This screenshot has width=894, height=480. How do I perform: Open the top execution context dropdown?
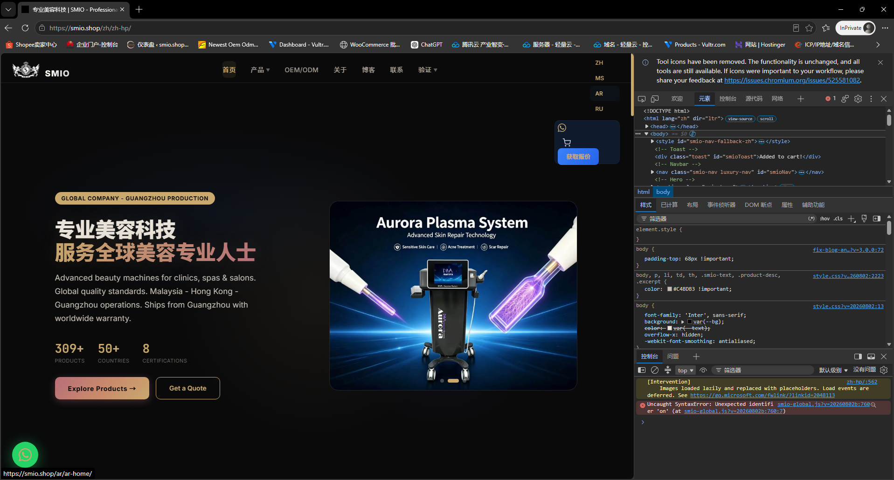point(686,370)
